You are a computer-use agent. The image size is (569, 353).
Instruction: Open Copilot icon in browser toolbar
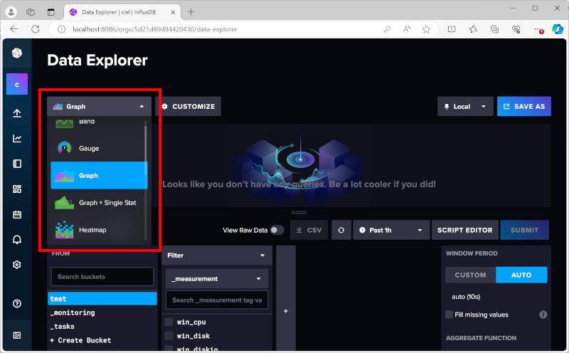coord(558,29)
